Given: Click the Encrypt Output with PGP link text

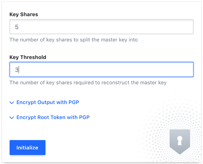Looking at the screenshot, I should point(48,102).
